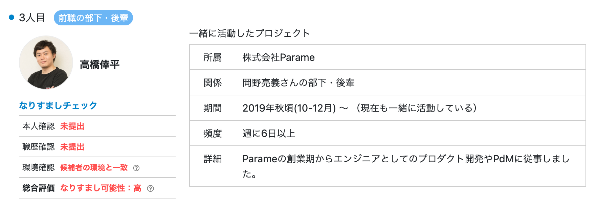Viewport: 597px width, 211px height.
Task: Click the blue bullet dot before 3人目
Action: [12, 18]
